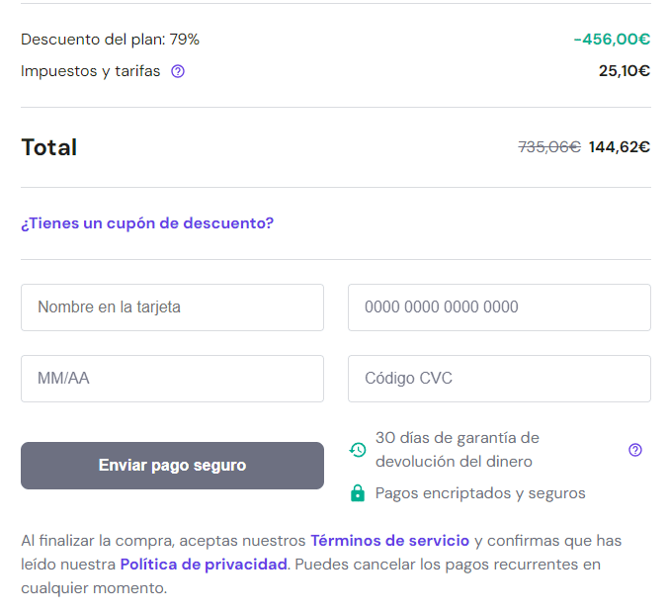
Task: Click the "Impuestos y tarifas" label
Action: (90, 71)
